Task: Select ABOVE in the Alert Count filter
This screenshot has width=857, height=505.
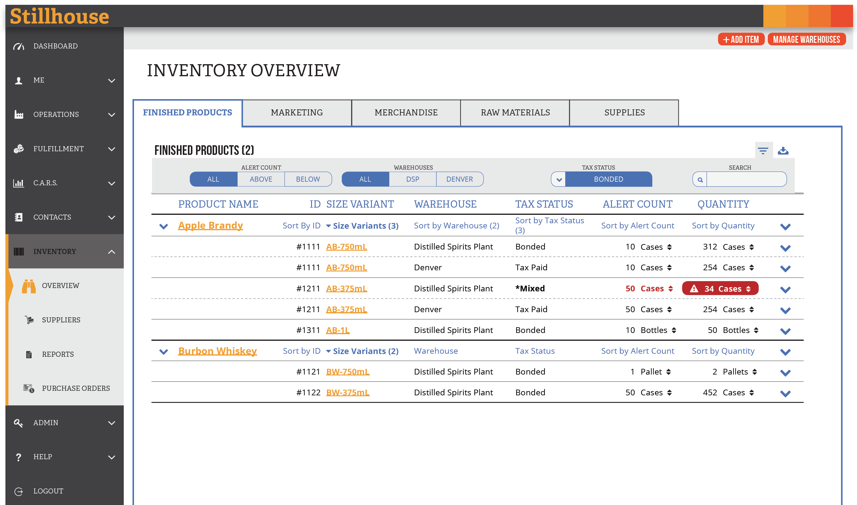Action: pyautogui.click(x=260, y=179)
